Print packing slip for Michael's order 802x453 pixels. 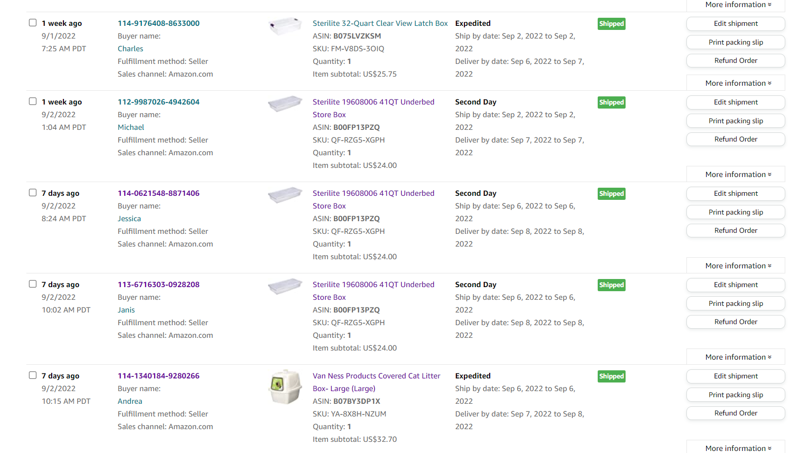coord(736,121)
